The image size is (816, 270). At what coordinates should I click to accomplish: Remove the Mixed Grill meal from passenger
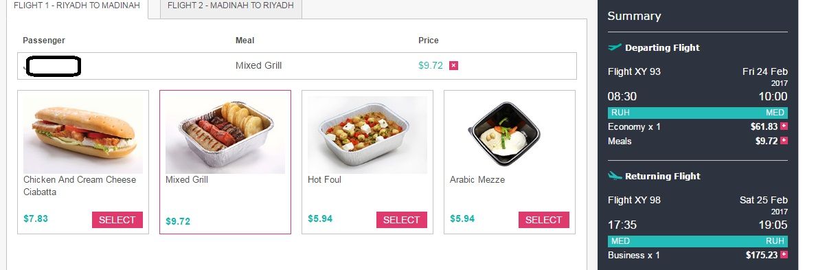pyautogui.click(x=453, y=65)
